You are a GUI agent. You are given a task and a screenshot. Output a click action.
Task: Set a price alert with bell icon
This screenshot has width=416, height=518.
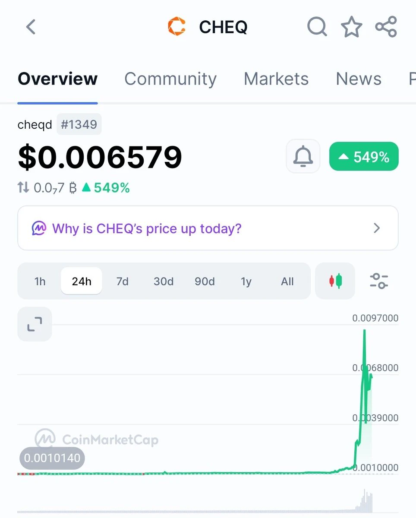coord(303,156)
